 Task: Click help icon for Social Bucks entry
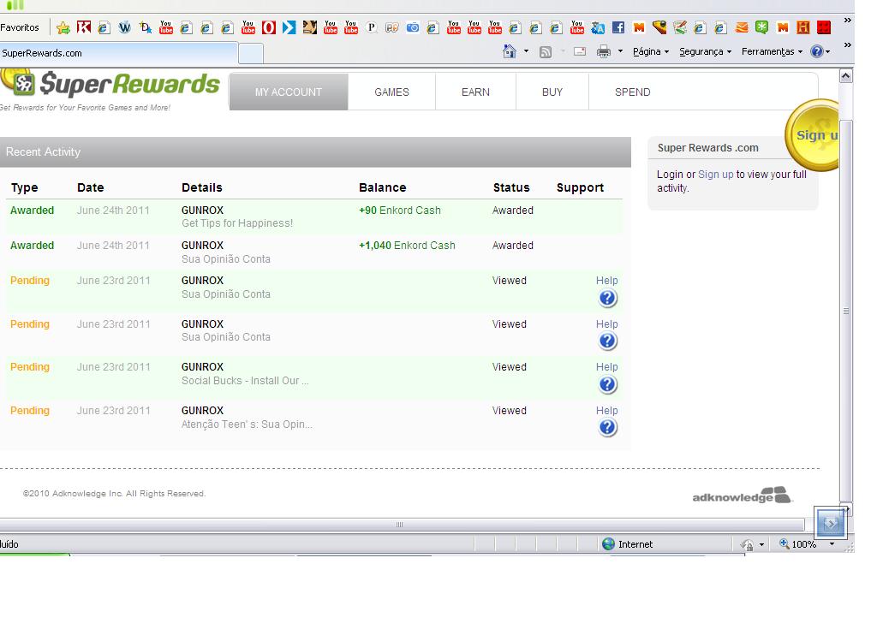(x=607, y=385)
